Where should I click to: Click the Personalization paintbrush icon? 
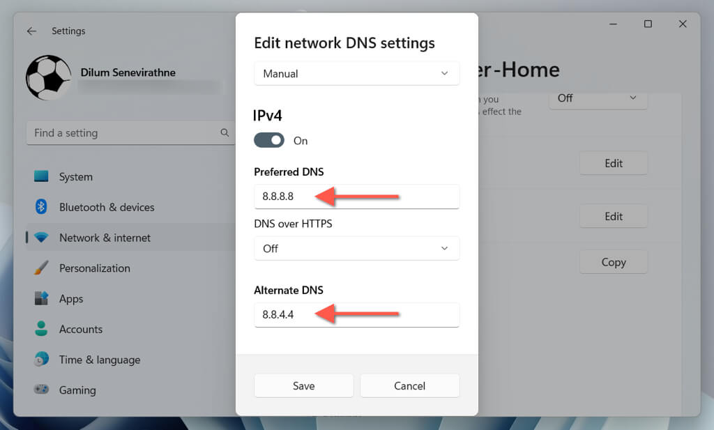(x=41, y=268)
